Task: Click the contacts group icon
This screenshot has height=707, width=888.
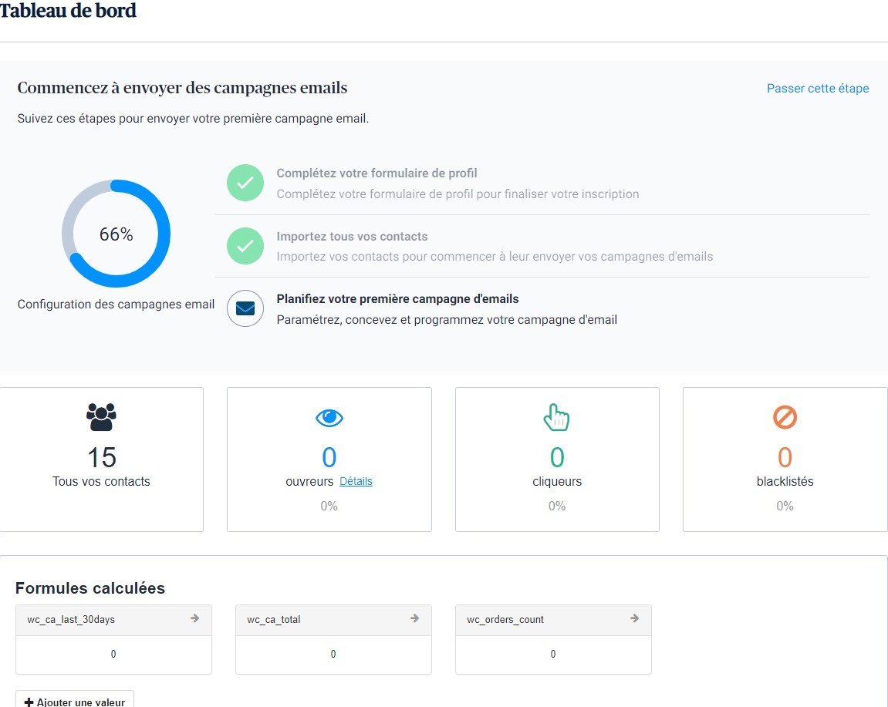Action: tap(101, 417)
